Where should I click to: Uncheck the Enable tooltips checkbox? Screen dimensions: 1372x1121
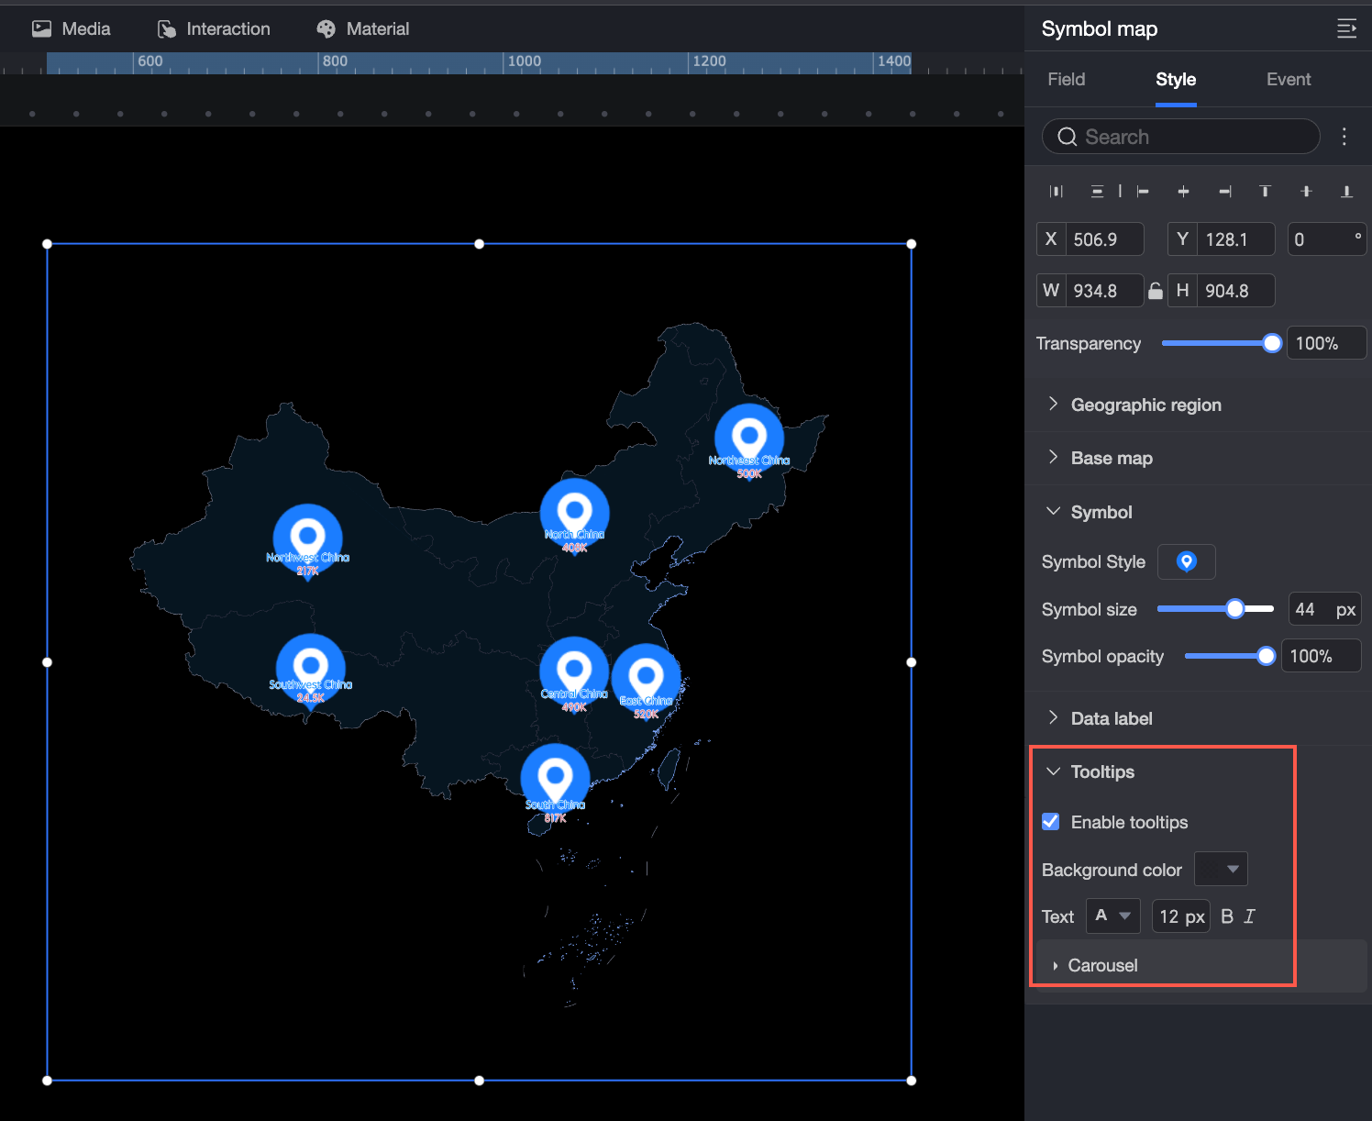coord(1051,822)
